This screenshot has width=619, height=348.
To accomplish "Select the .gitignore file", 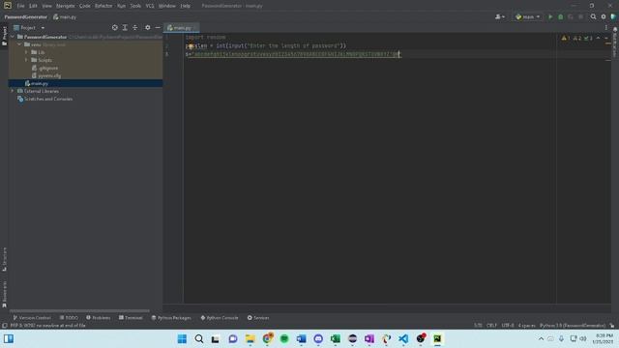I will tap(45, 68).
